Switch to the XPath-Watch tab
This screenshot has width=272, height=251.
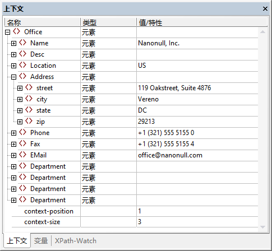coord(76,240)
